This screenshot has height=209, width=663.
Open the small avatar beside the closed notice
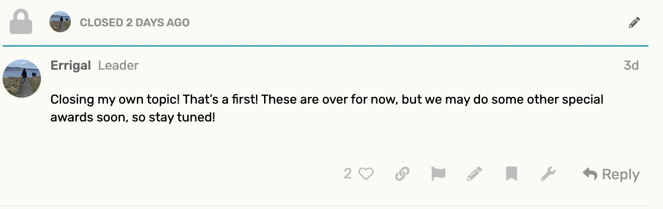tap(60, 22)
